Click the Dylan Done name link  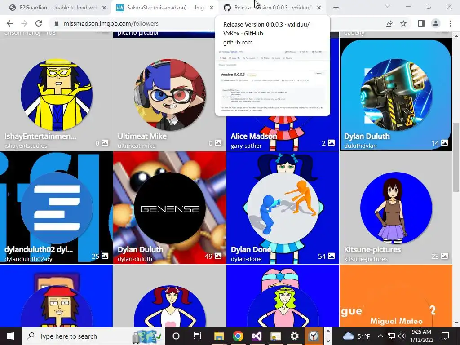251,250
